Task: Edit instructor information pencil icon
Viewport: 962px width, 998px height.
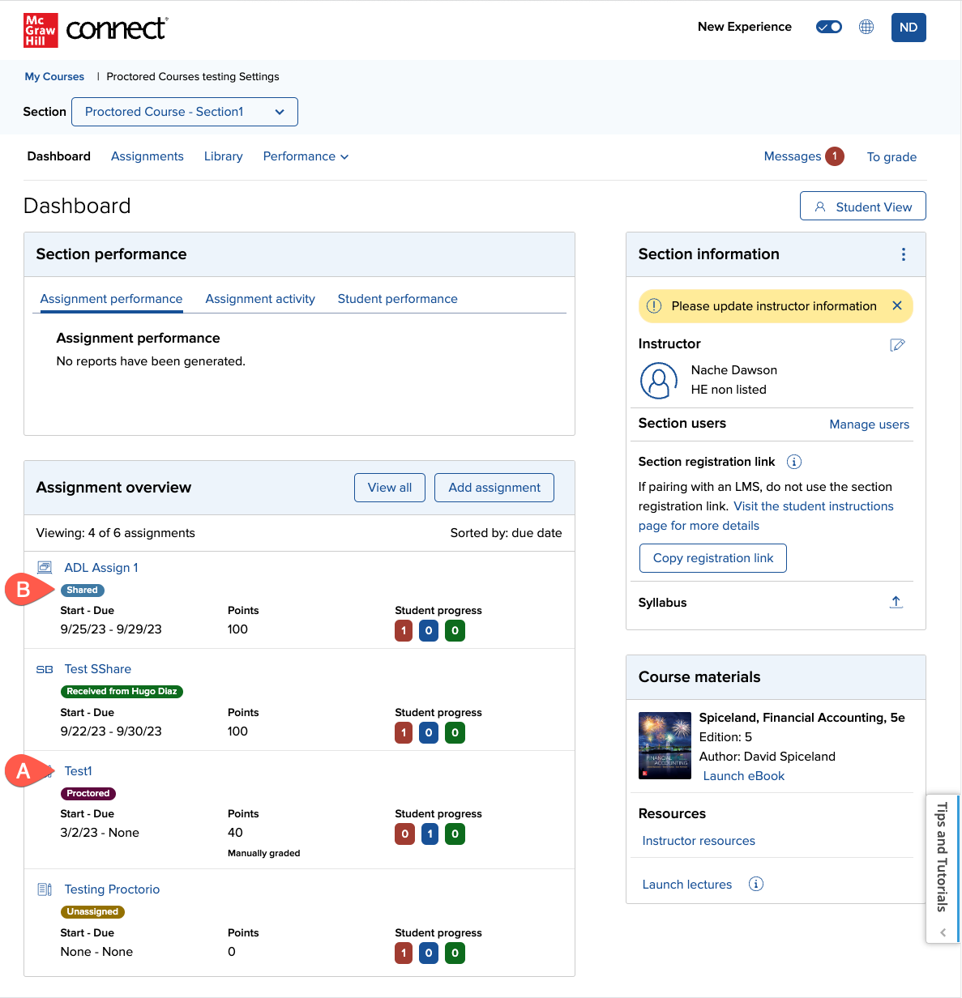Action: pyautogui.click(x=897, y=345)
